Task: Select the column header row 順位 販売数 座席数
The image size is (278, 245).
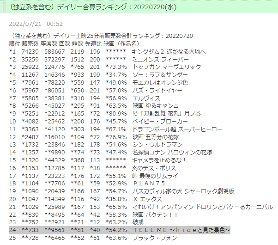Action: [74, 43]
